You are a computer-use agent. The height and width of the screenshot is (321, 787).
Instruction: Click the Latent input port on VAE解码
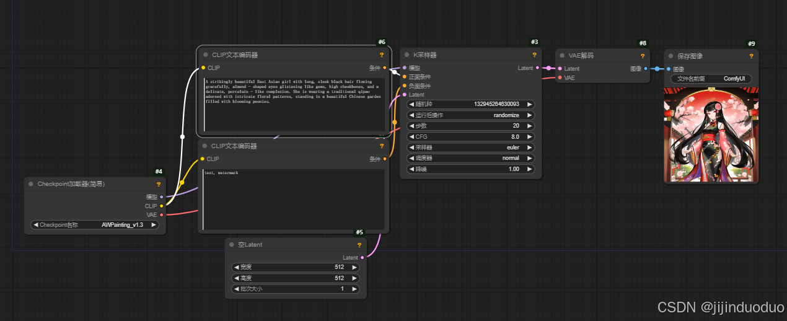pos(560,69)
